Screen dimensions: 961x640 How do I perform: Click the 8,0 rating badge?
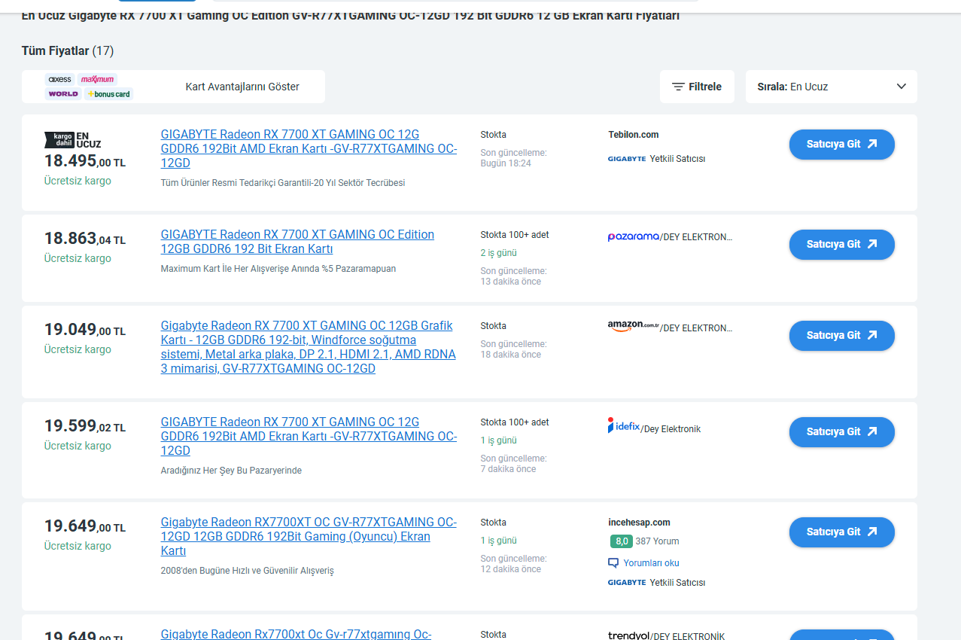[621, 541]
